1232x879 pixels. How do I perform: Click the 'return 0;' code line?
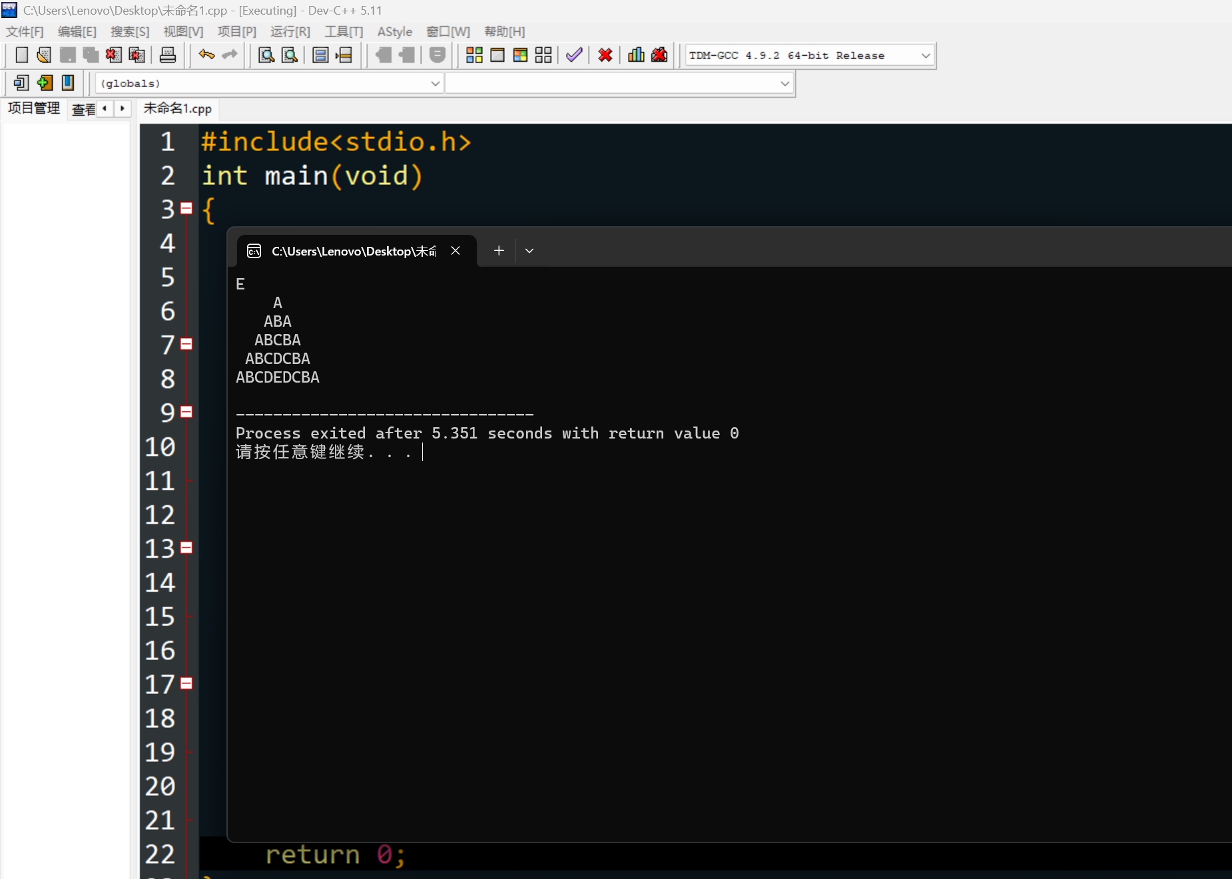tap(335, 854)
